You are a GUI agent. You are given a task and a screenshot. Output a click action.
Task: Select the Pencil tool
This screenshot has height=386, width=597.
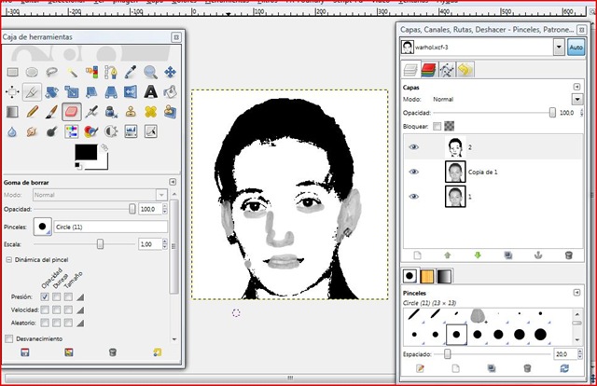[33, 111]
